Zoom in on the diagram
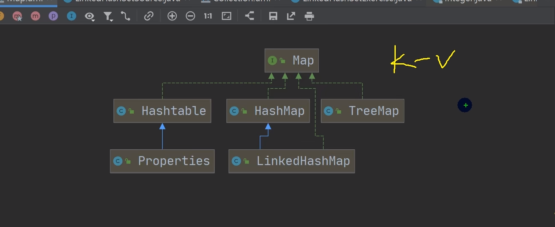555x227 pixels. [172, 17]
